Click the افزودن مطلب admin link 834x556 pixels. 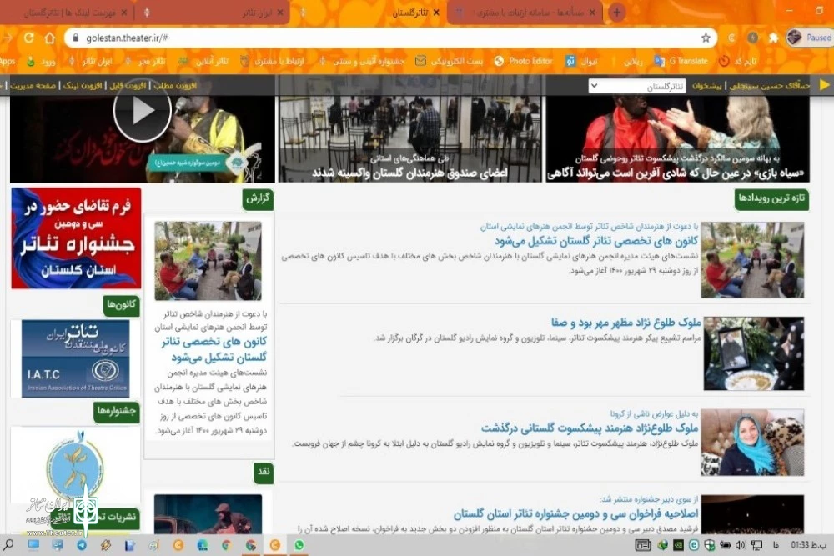(x=175, y=86)
